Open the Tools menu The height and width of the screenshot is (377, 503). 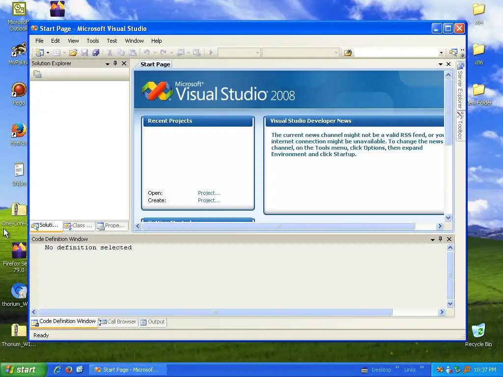(x=93, y=41)
